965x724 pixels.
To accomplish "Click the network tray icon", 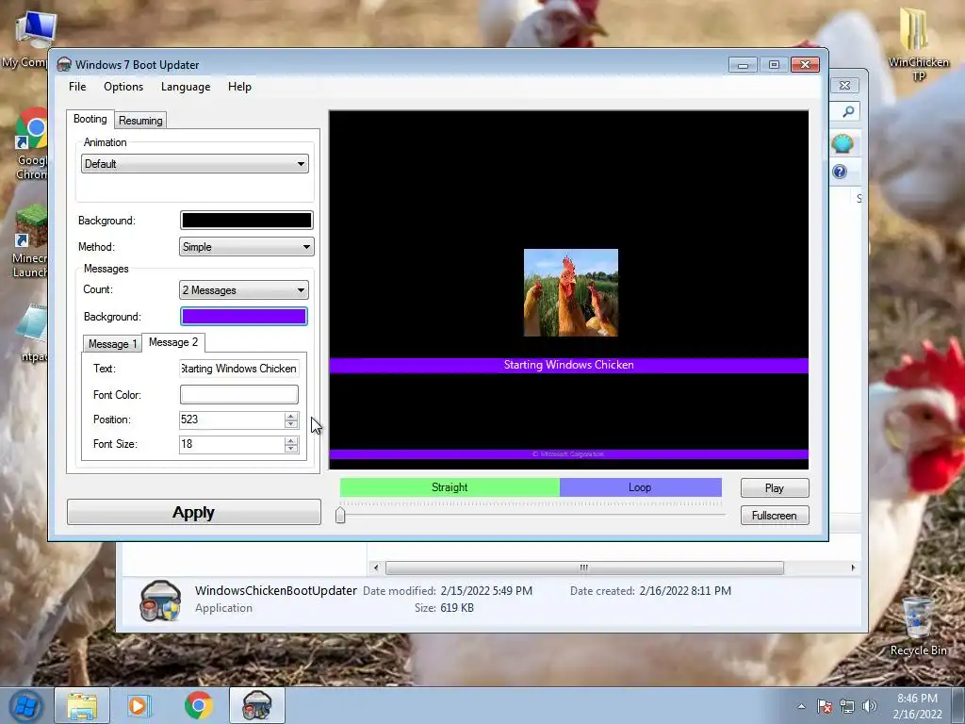I will (847, 706).
